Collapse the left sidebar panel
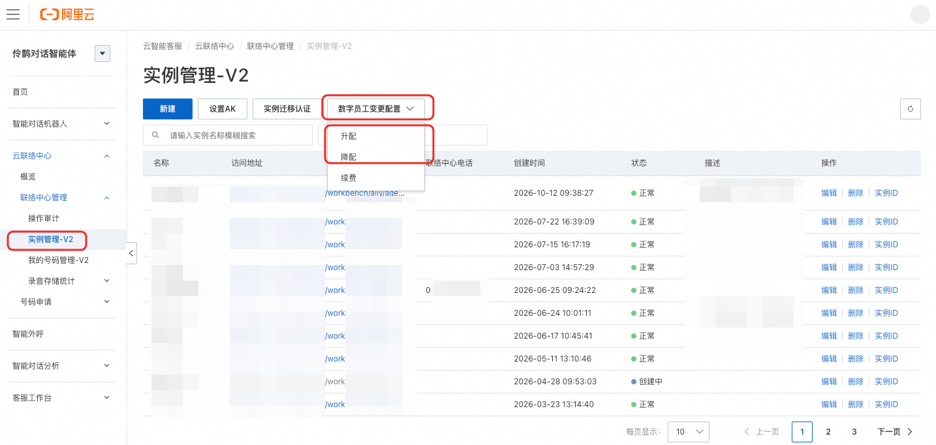This screenshot has height=445, width=936. point(131,253)
